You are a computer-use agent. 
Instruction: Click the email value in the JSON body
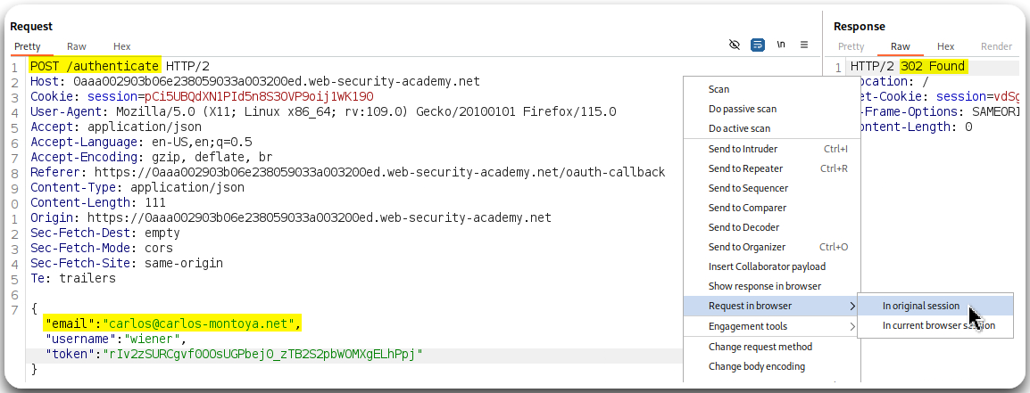(202, 323)
